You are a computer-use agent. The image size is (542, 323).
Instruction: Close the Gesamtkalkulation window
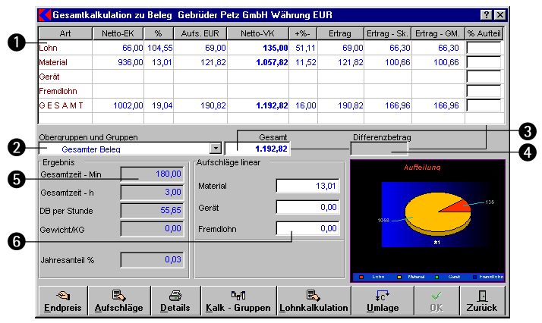tap(499, 15)
